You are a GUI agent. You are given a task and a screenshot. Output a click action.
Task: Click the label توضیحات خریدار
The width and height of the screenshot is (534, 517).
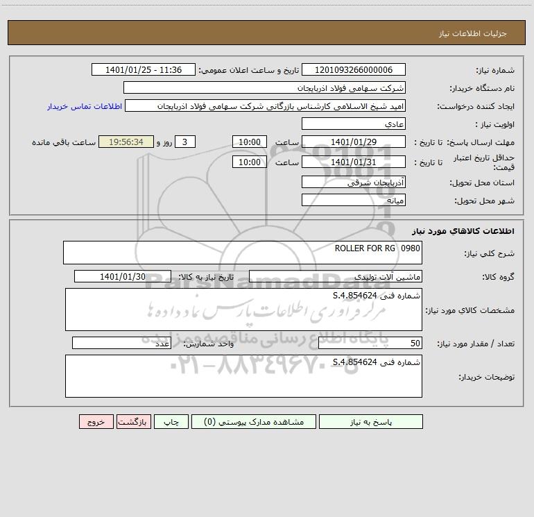click(487, 377)
